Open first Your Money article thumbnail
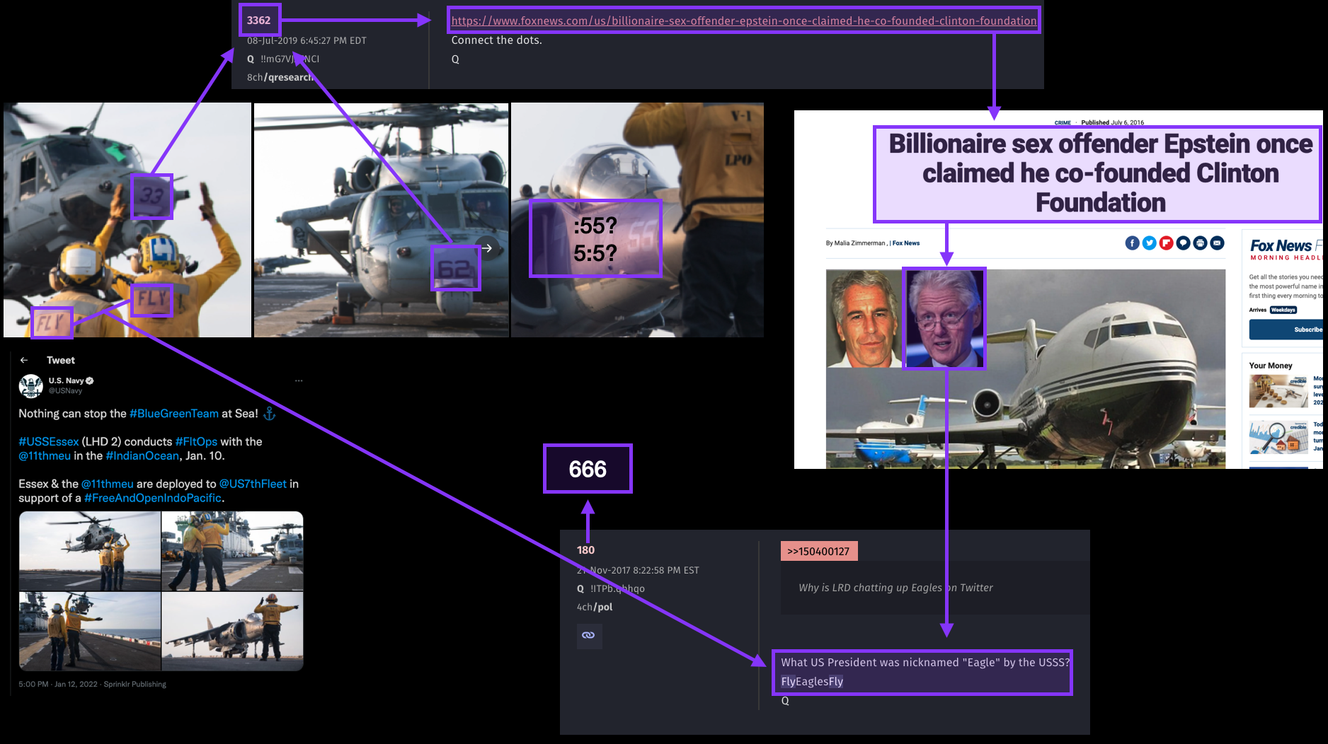 pyautogui.click(x=1278, y=391)
